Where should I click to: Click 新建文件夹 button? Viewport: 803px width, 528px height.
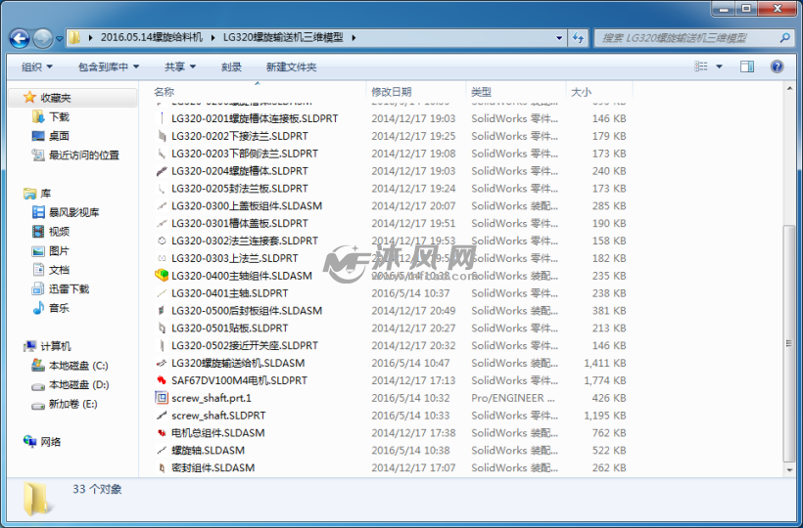click(x=292, y=66)
